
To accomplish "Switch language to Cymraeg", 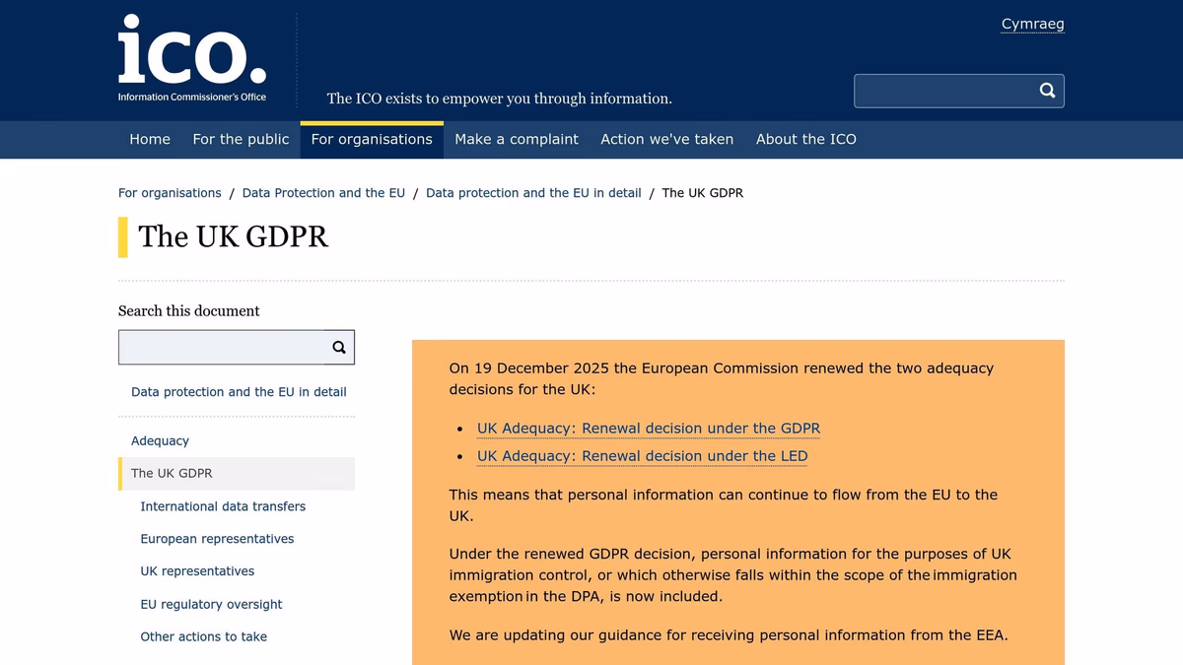I will [x=1032, y=24].
